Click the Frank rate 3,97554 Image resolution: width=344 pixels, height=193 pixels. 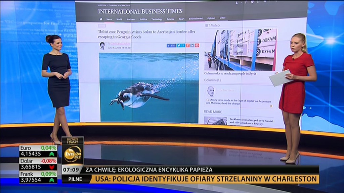[31, 180]
